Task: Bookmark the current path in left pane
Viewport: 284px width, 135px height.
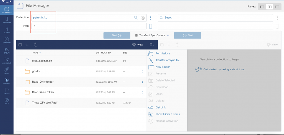Action: tap(151, 26)
